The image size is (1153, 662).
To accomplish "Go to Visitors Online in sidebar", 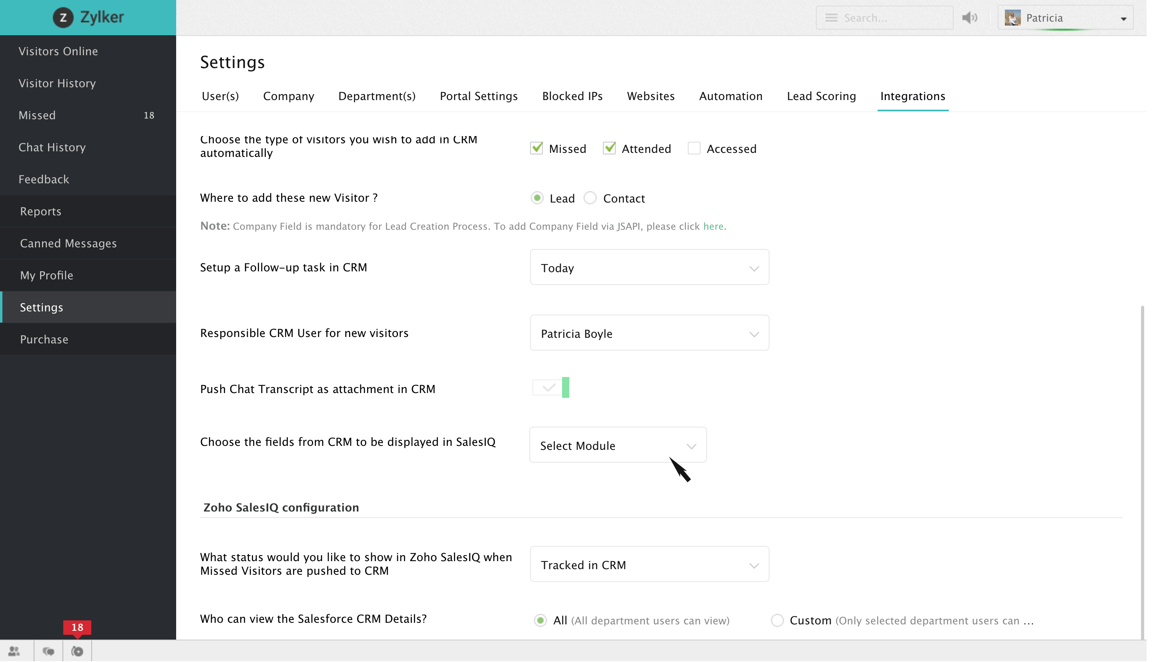I will click(x=88, y=51).
